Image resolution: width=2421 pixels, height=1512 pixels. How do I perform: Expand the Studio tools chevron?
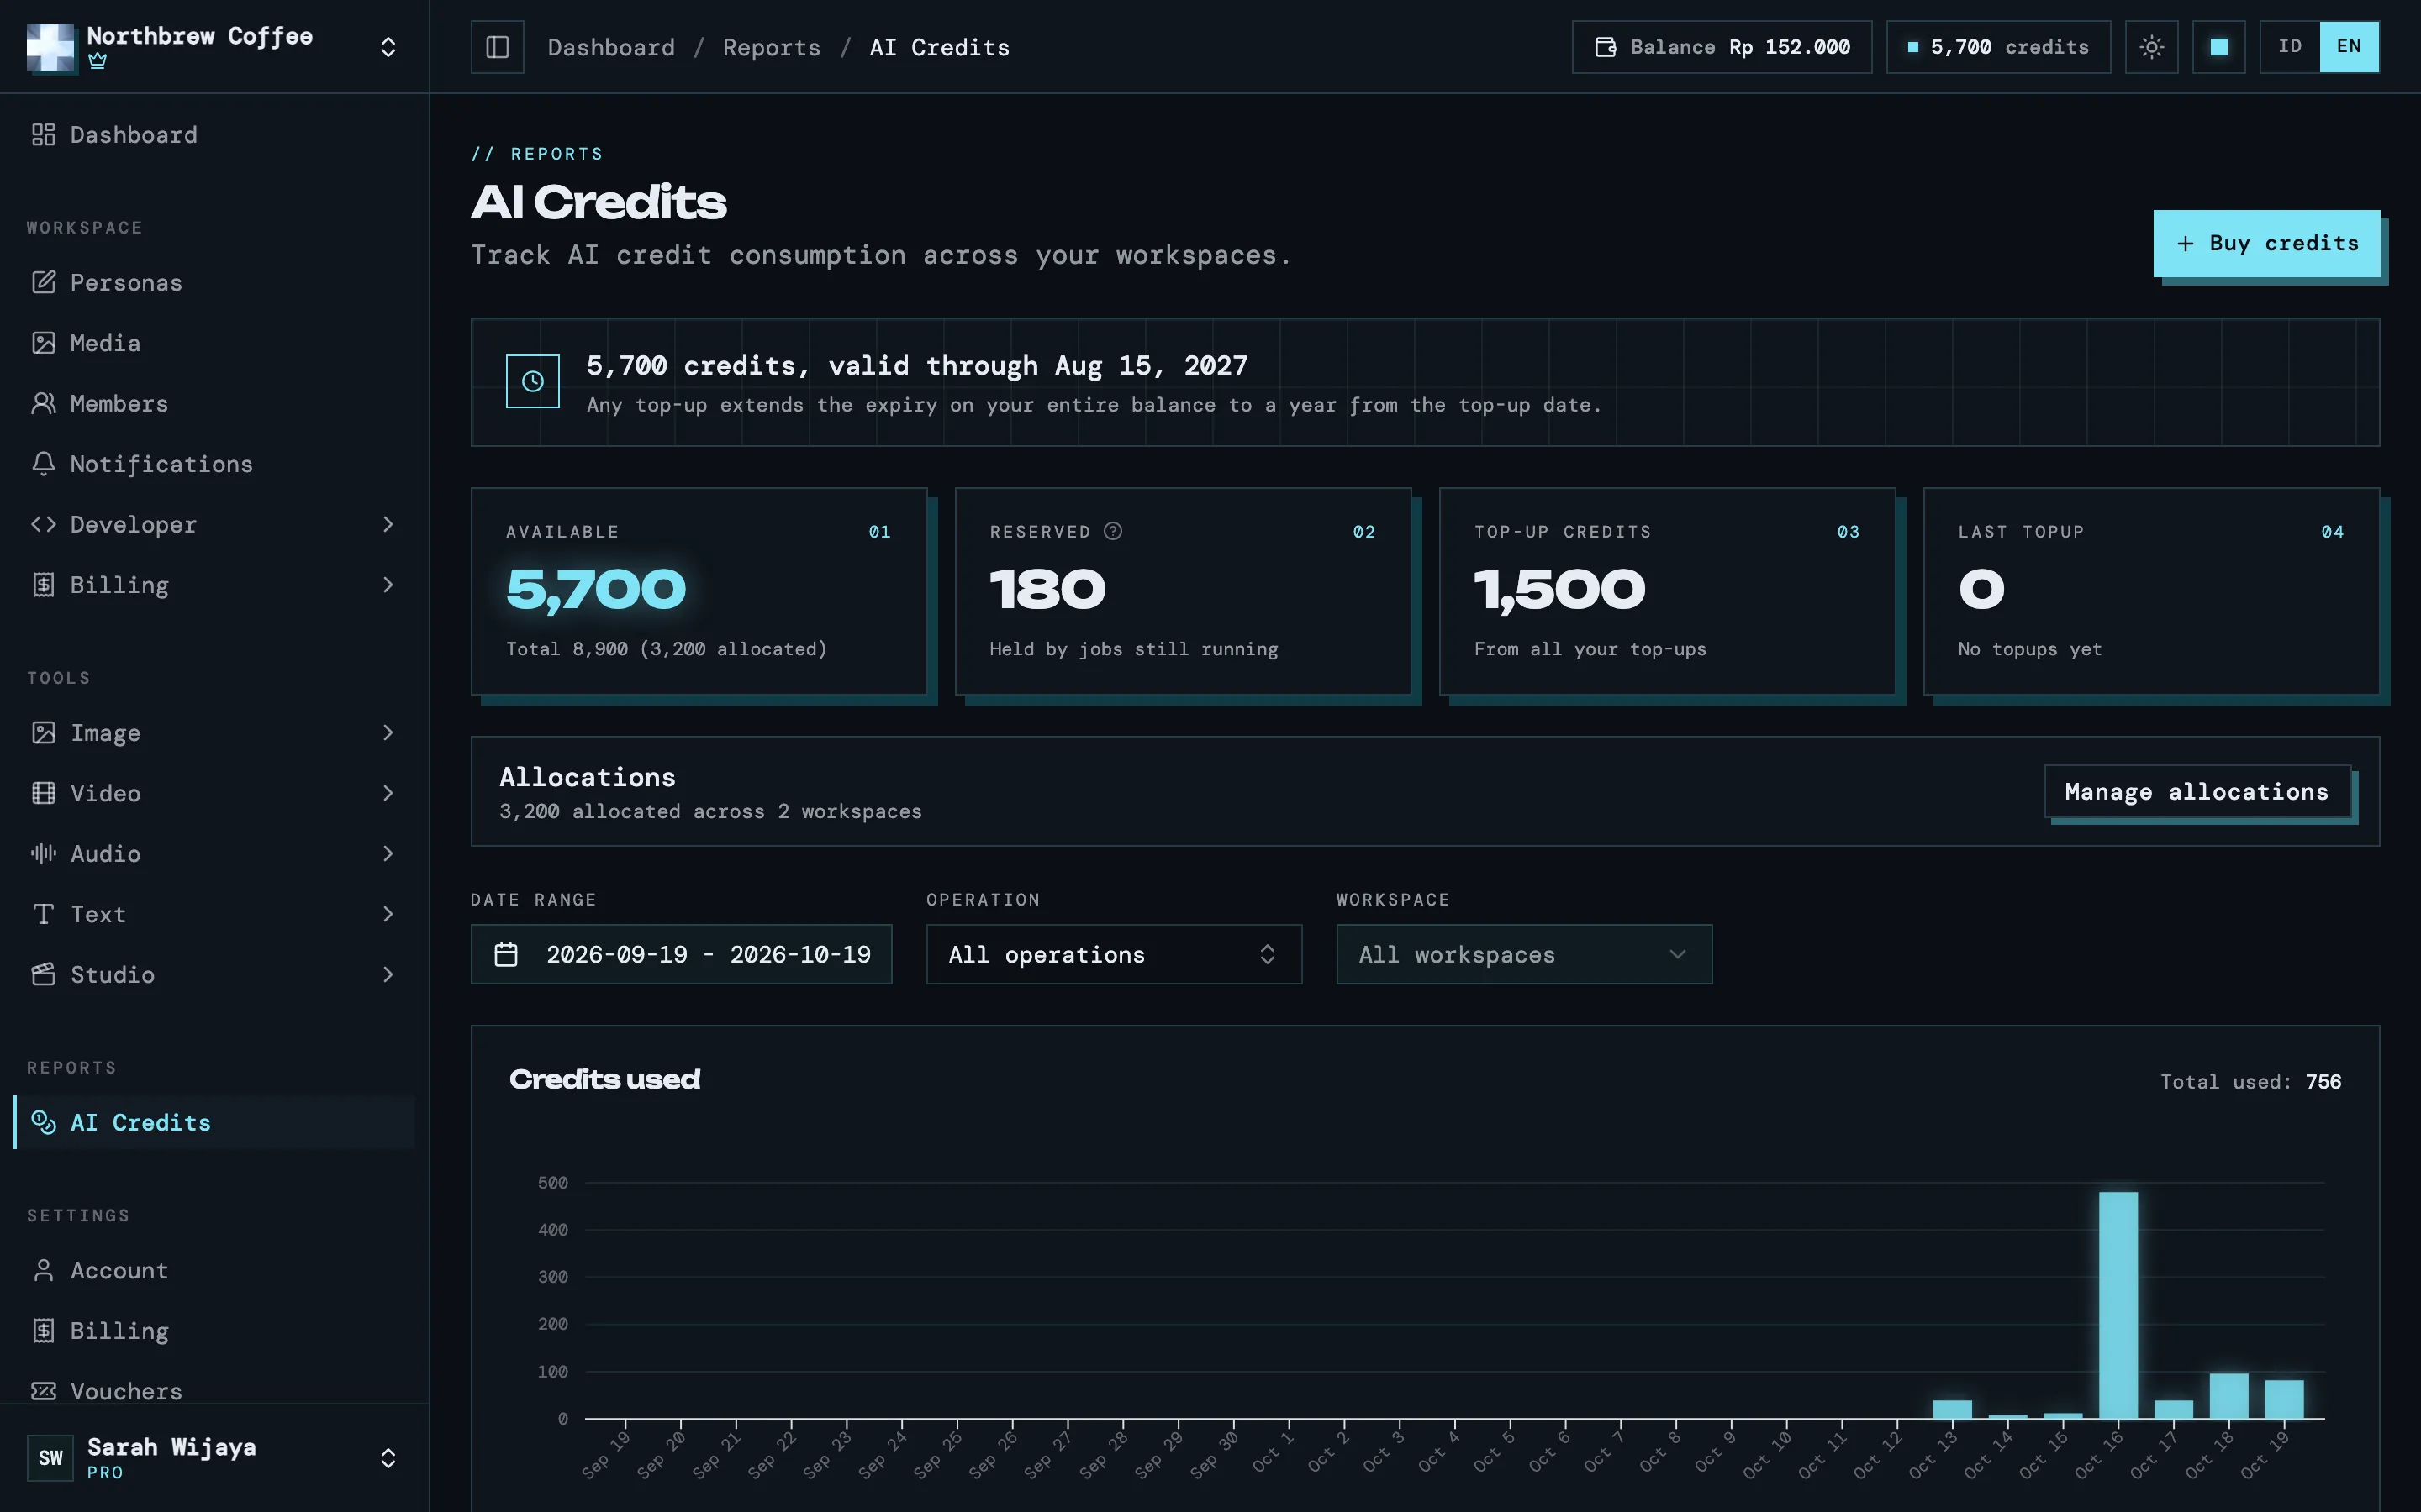click(388, 974)
